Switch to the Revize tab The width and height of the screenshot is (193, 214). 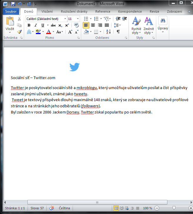[154, 11]
